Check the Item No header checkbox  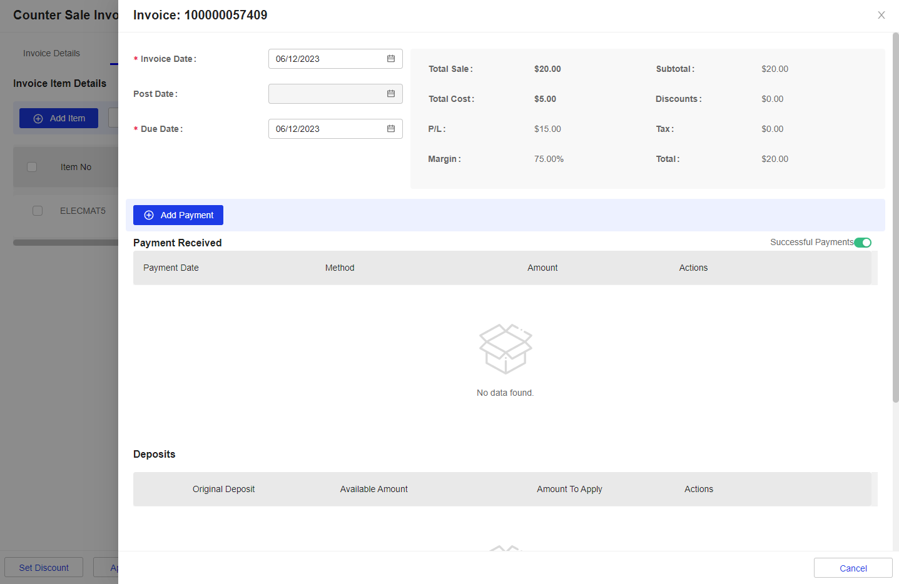coord(32,167)
